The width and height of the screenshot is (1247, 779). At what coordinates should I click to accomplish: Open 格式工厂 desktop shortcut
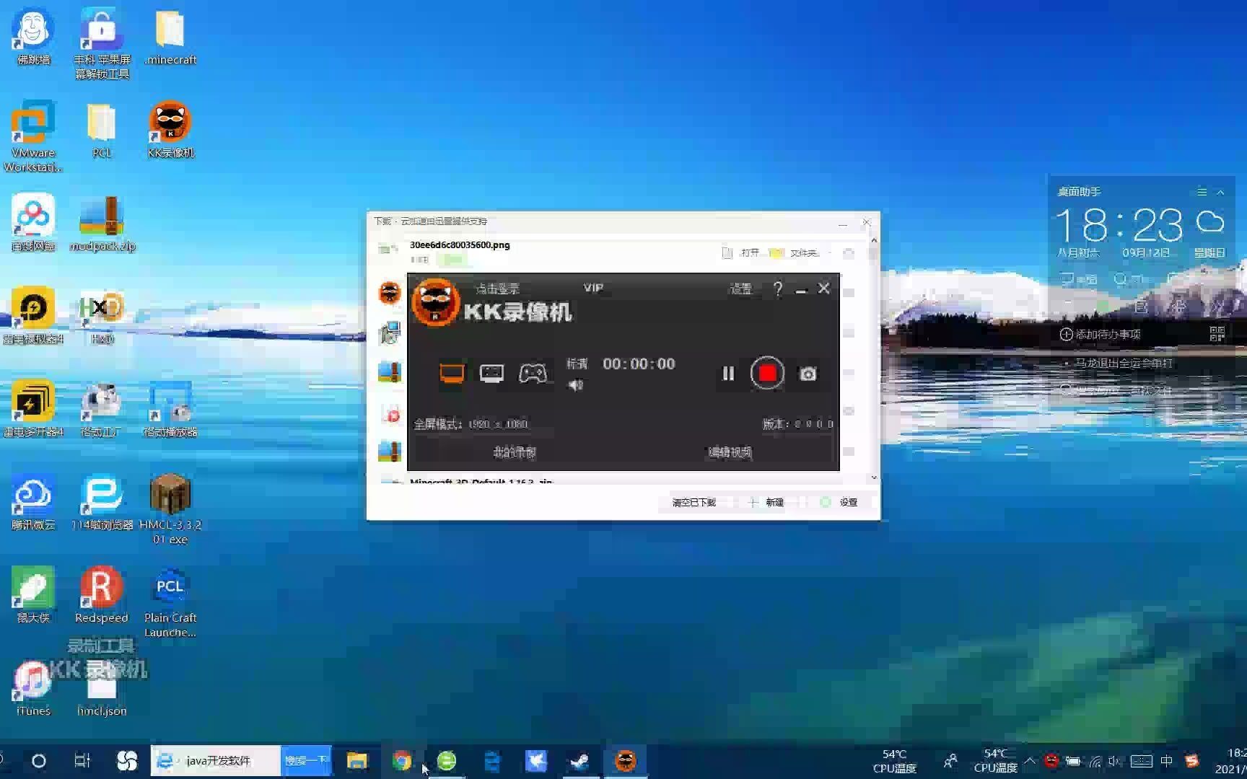click(102, 409)
